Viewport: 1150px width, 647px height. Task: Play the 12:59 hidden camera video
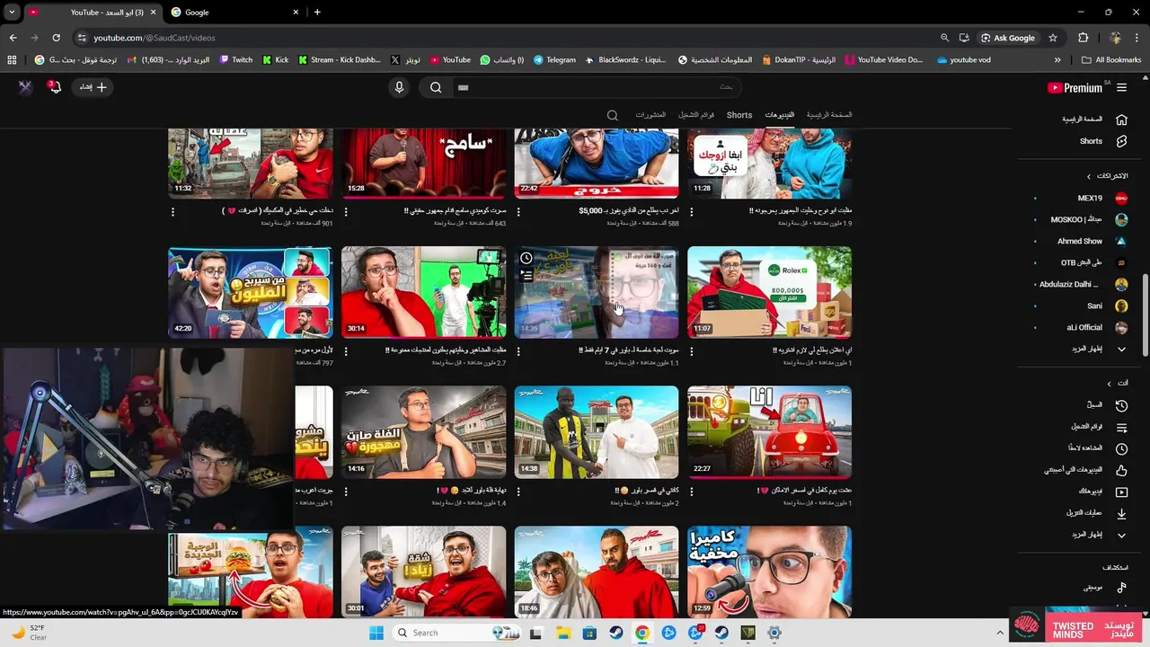pyautogui.click(x=769, y=572)
